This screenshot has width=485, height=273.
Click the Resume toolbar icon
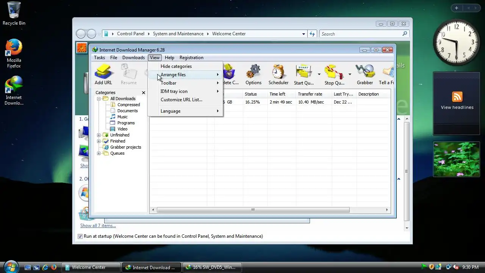[x=129, y=74]
